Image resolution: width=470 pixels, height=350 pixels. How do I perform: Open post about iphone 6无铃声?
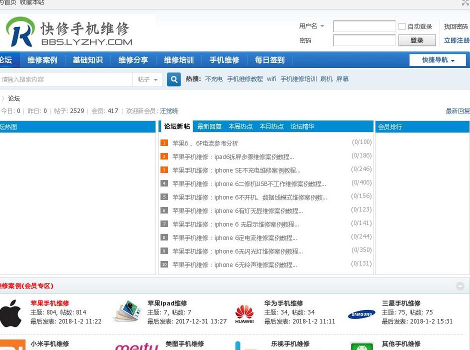234,264
